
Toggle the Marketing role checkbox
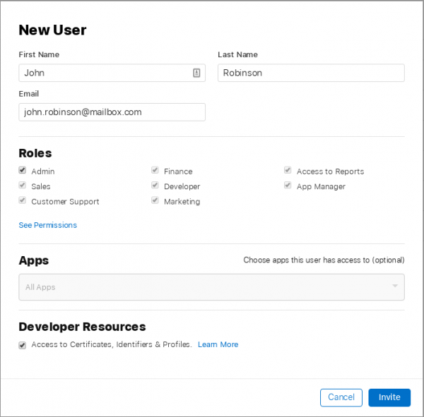pos(155,201)
